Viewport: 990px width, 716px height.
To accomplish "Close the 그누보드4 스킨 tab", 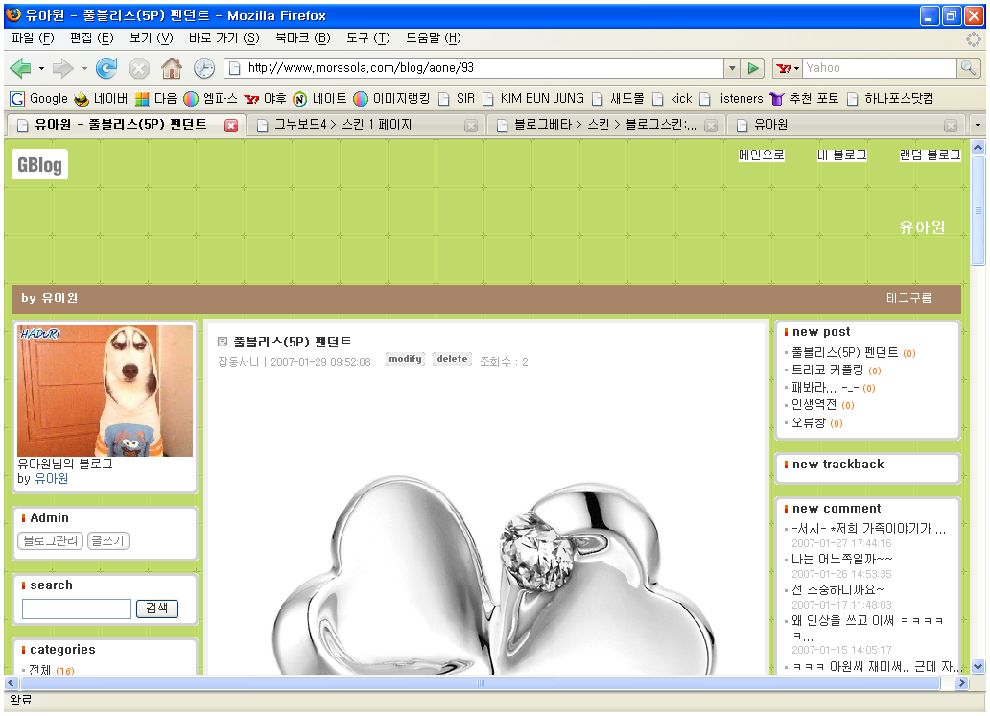I will point(471,125).
